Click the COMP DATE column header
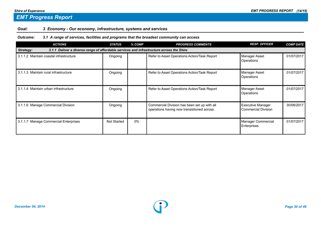Viewport: 321px width, 227px height. (x=294, y=45)
